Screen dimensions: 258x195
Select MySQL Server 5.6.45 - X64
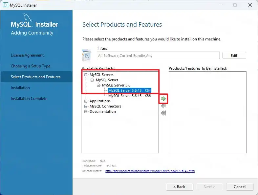130,90
